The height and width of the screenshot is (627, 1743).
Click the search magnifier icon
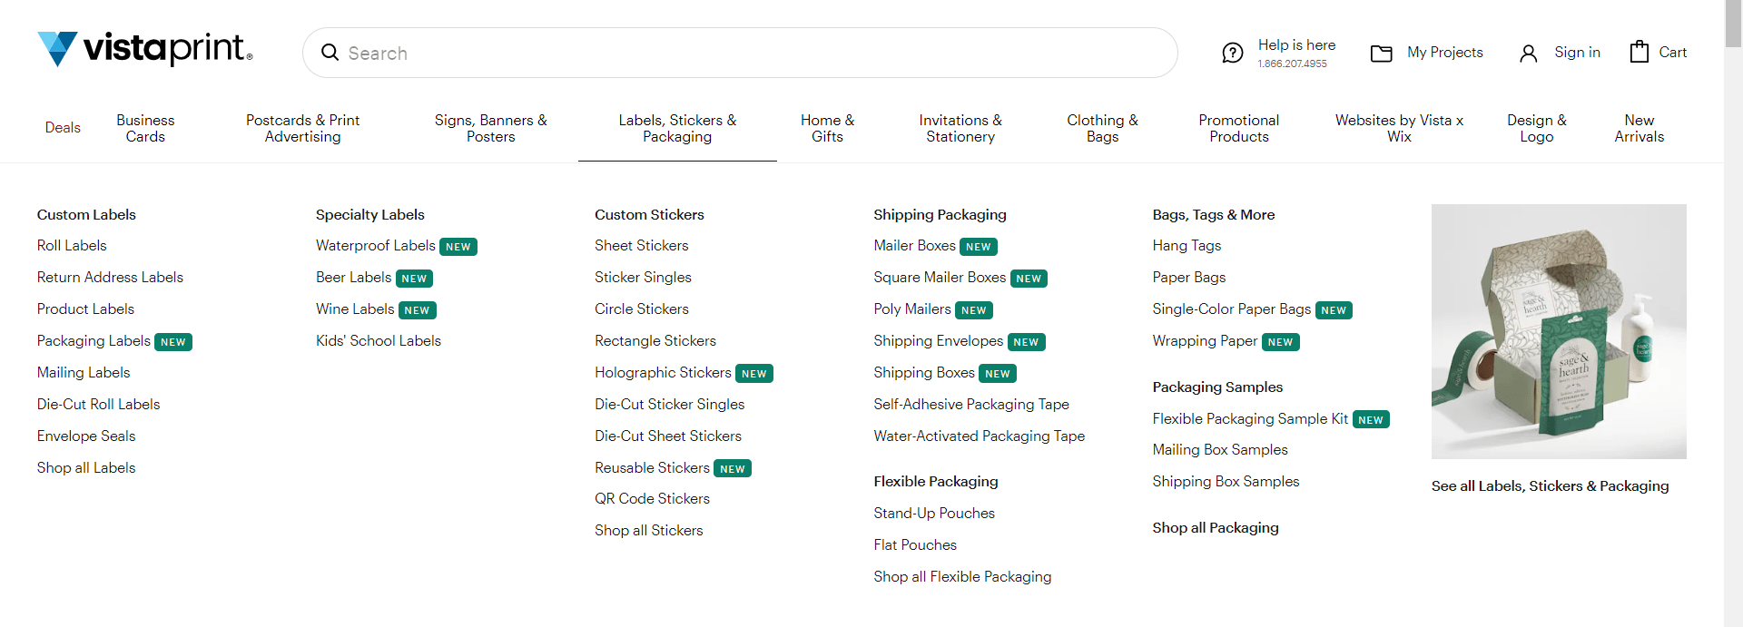tap(330, 53)
